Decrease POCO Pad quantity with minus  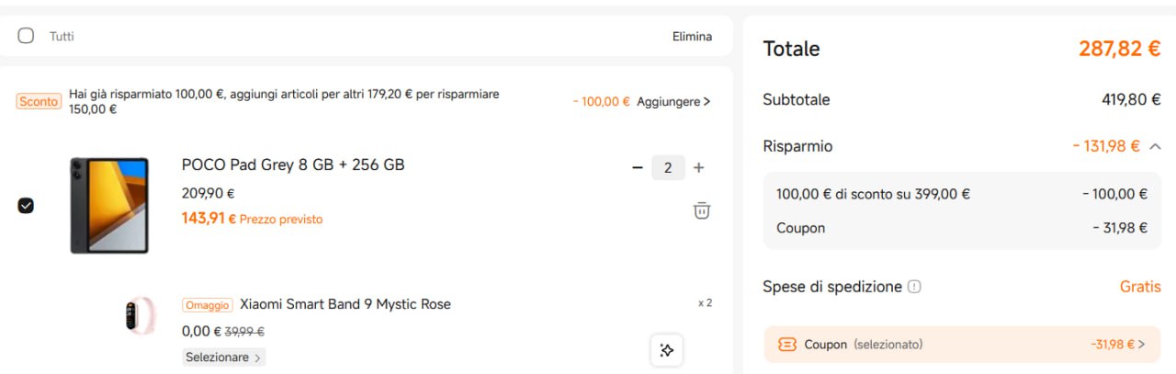638,168
